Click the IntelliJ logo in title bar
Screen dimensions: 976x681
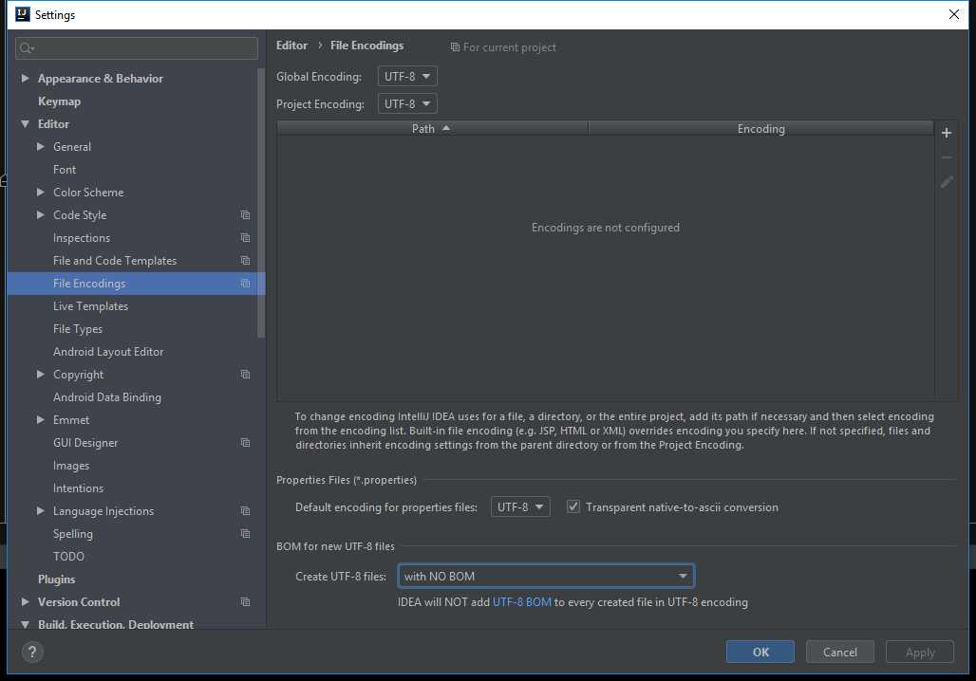(23, 13)
